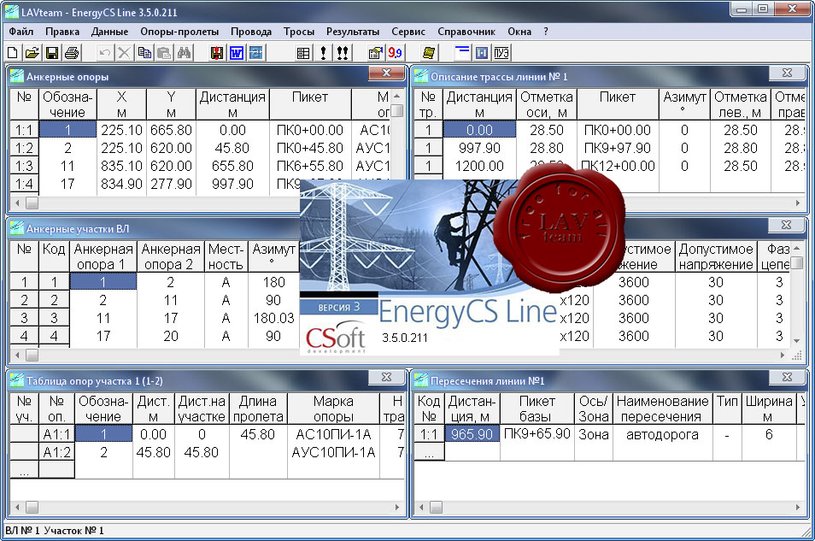The image size is (815, 541).
Task: Open the Тросы menu
Action: click(x=299, y=32)
